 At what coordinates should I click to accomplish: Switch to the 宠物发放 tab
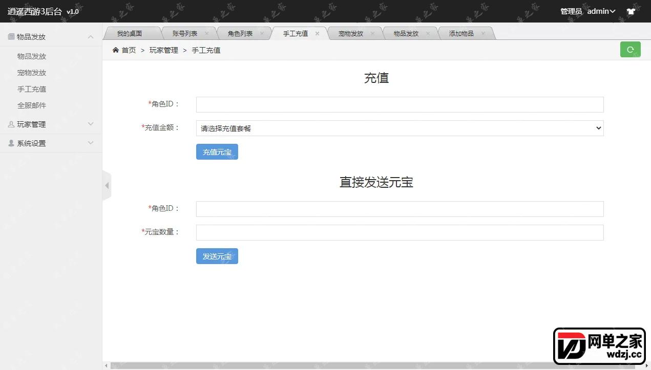pos(350,33)
